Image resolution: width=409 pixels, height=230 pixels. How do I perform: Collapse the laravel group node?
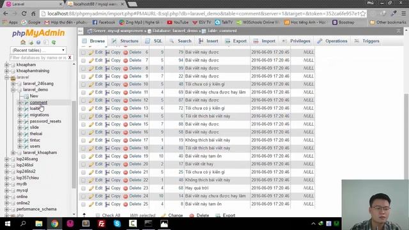(x=7, y=77)
